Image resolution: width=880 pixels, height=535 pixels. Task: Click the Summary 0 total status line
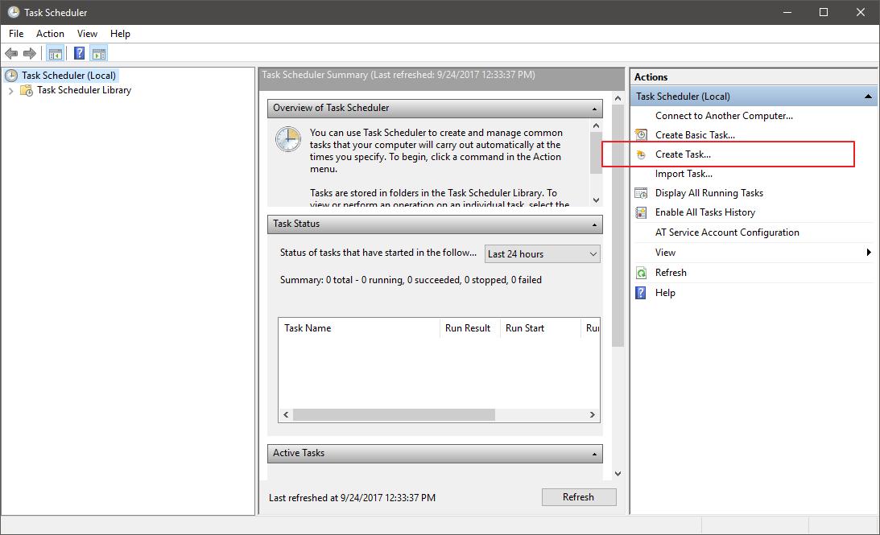point(411,280)
